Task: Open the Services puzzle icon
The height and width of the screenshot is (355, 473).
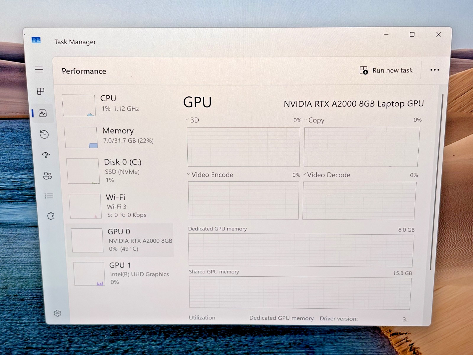Action: coord(51,216)
